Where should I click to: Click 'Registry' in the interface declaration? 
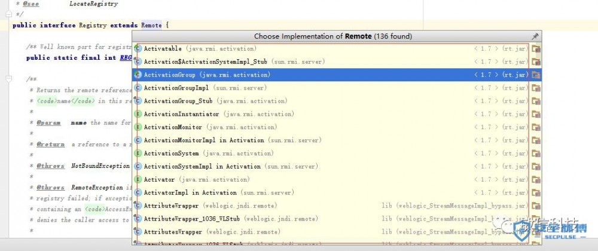coord(93,26)
